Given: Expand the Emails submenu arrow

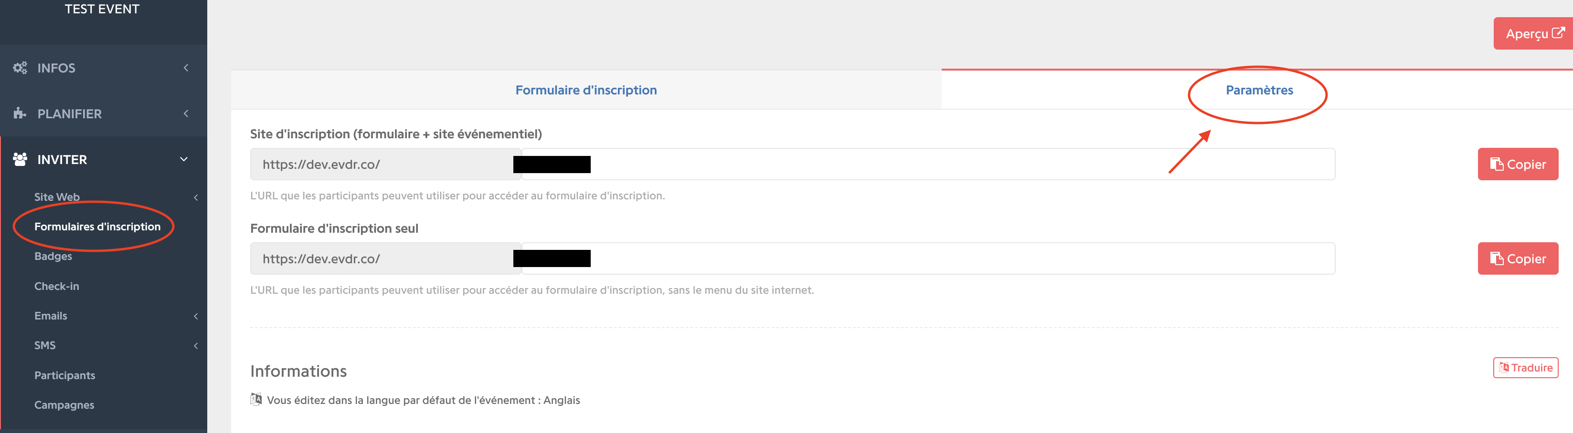Looking at the screenshot, I should tap(195, 316).
